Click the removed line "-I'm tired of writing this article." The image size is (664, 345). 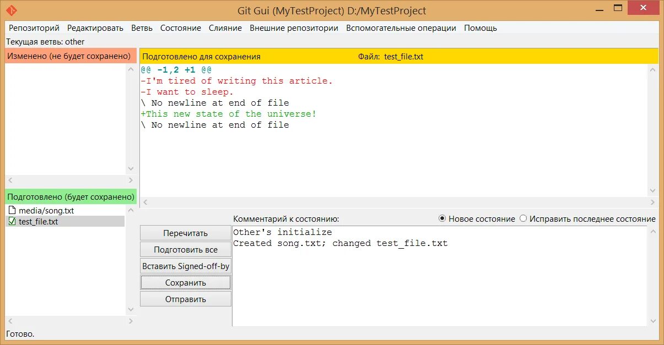click(x=237, y=81)
